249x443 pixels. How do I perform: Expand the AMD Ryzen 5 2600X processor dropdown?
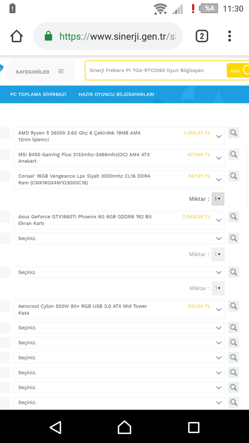[119, 136]
